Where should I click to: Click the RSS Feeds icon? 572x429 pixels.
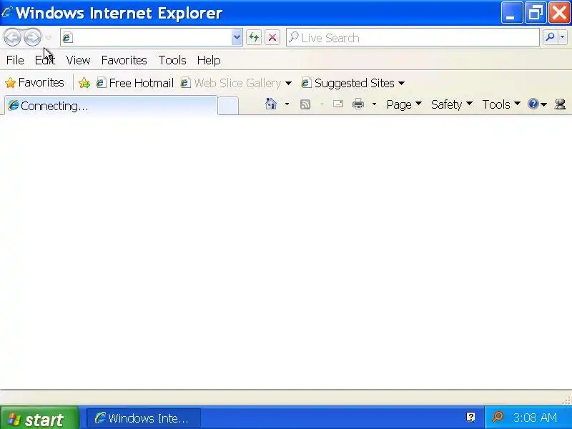click(x=305, y=104)
